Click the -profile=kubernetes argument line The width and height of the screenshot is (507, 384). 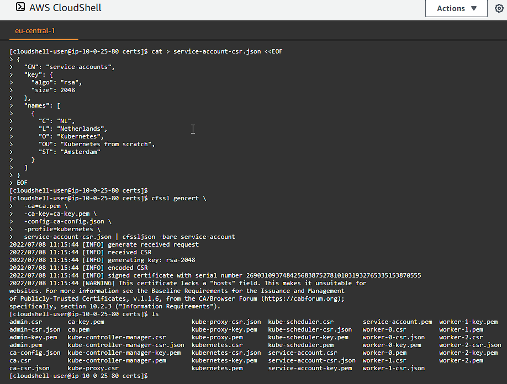(60, 229)
